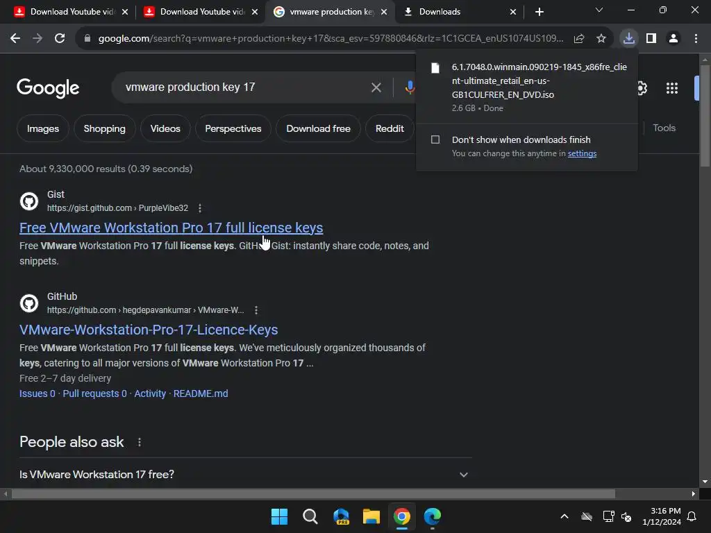Screen dimensions: 711x533
Task: Select the vmware production key tab
Action: coord(329,12)
